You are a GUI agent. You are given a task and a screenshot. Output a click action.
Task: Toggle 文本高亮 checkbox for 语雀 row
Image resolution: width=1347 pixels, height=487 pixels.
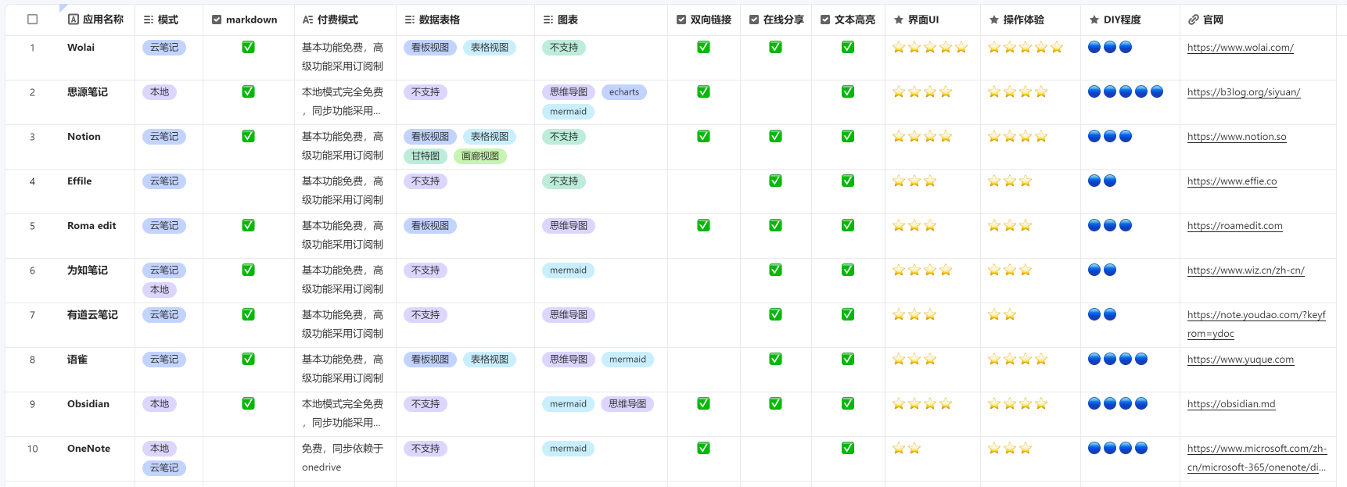coord(847,359)
